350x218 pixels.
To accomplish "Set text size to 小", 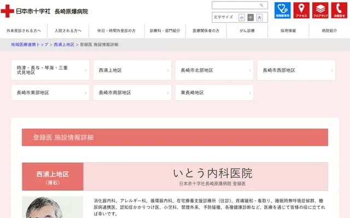I will [242, 17].
